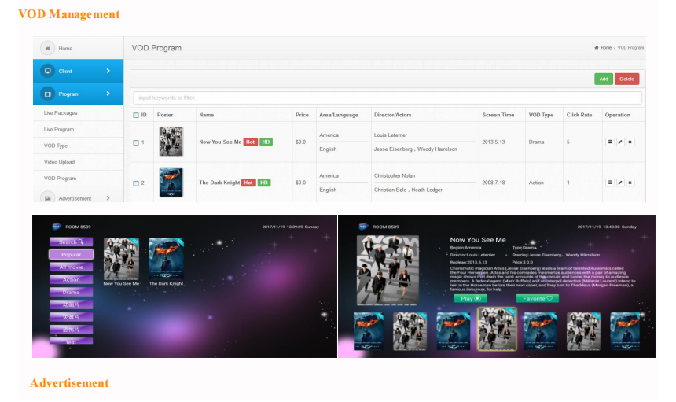Select Now You See Me poster in Popular grid
This screenshot has width=676, height=402.
pyautogui.click(x=121, y=259)
